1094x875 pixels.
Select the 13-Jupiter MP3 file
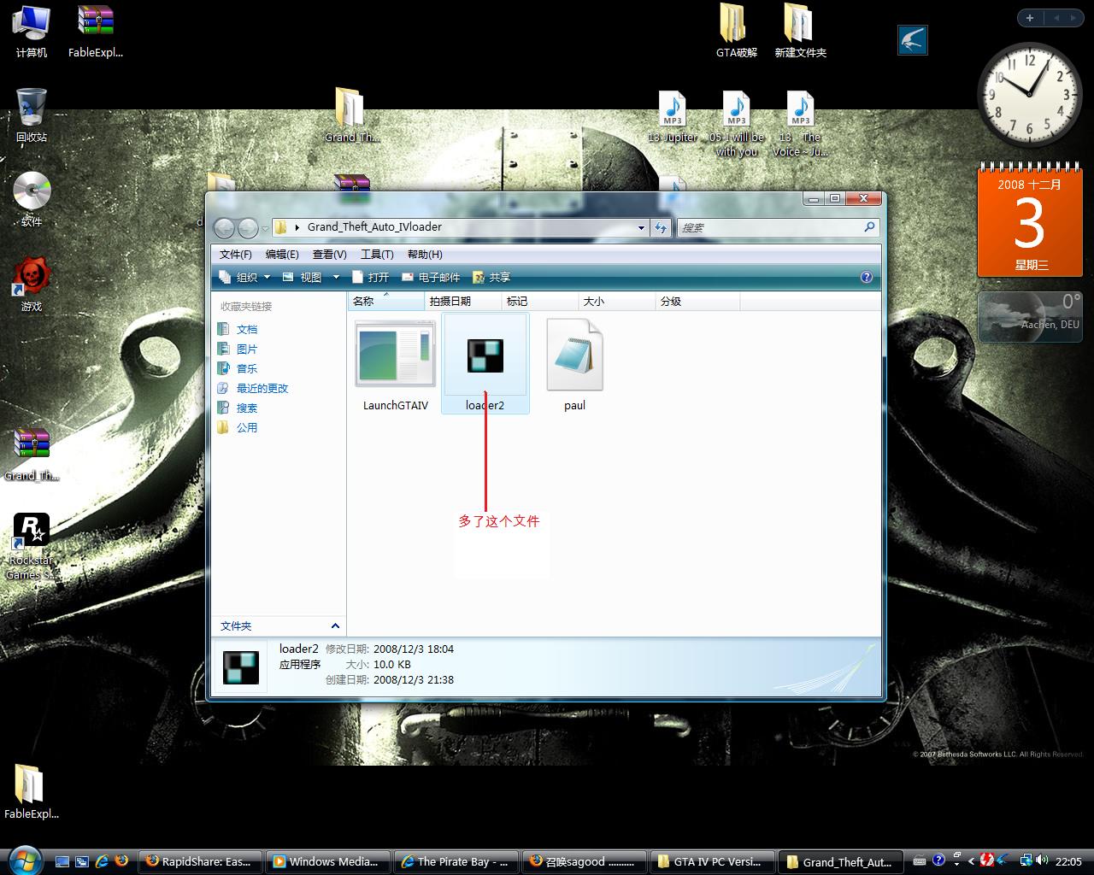673,117
